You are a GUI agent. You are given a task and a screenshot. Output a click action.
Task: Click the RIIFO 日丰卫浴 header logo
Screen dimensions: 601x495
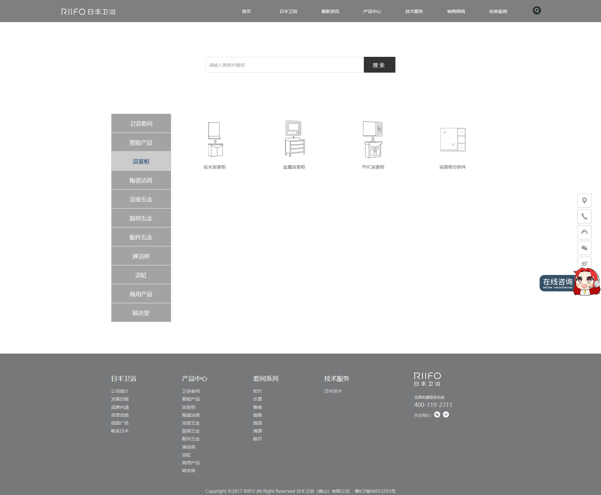pos(88,12)
